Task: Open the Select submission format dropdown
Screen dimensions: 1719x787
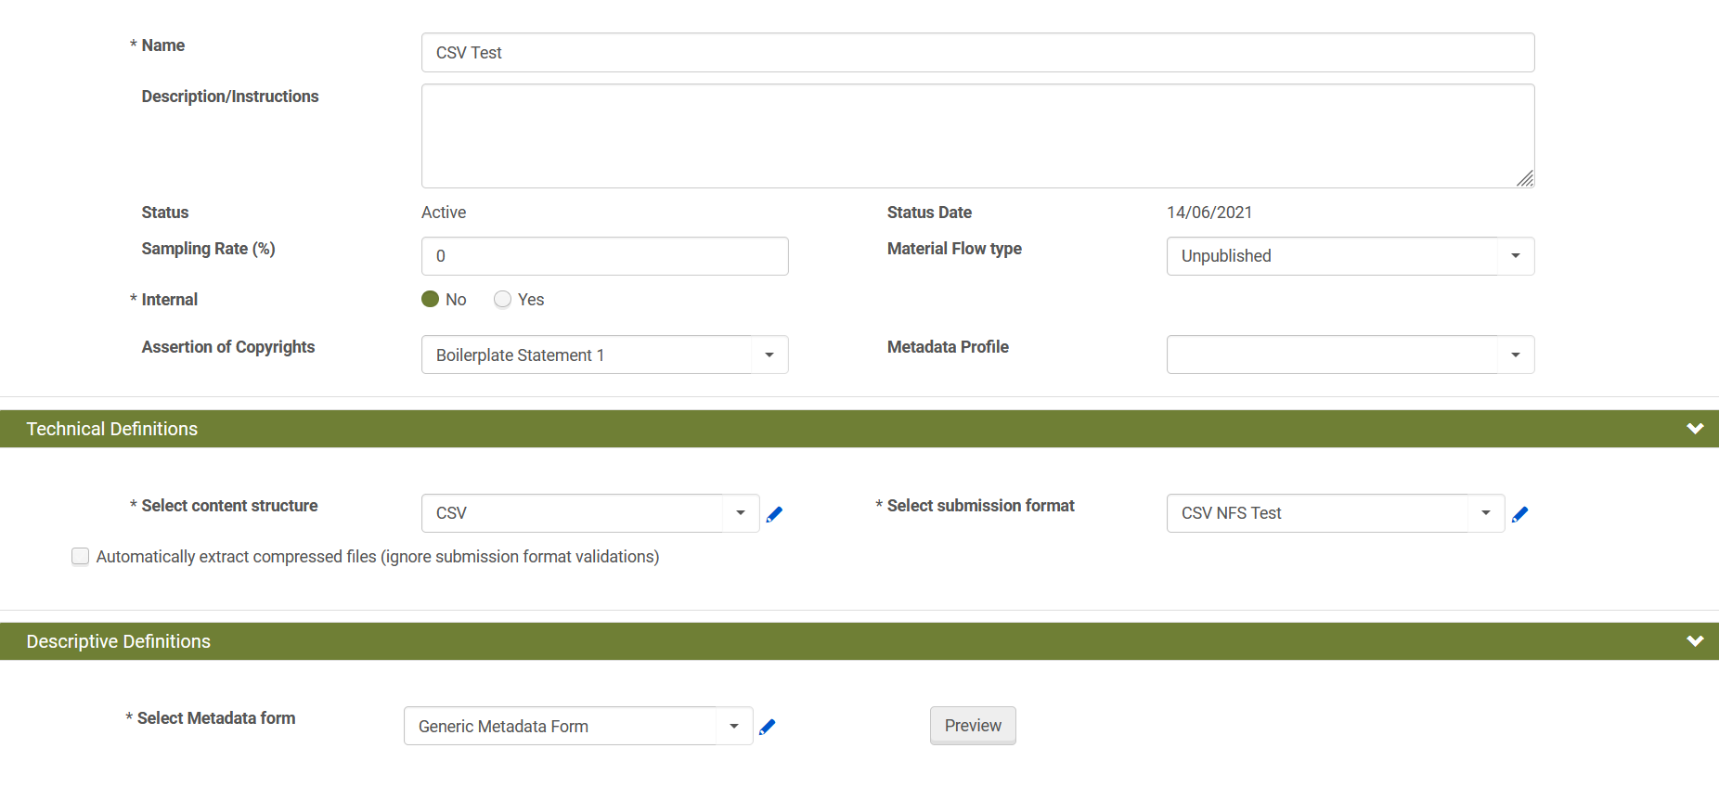Action: 1485,513
